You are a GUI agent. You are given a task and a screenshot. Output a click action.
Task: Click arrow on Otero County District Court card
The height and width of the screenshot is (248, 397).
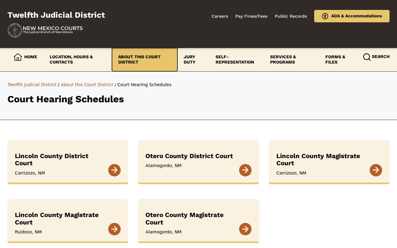pyautogui.click(x=245, y=170)
